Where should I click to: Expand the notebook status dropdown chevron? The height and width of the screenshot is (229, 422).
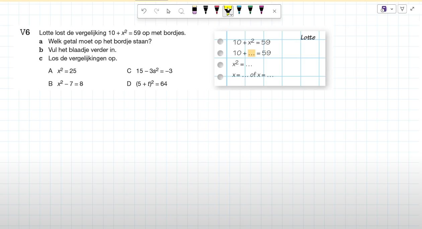[392, 9]
